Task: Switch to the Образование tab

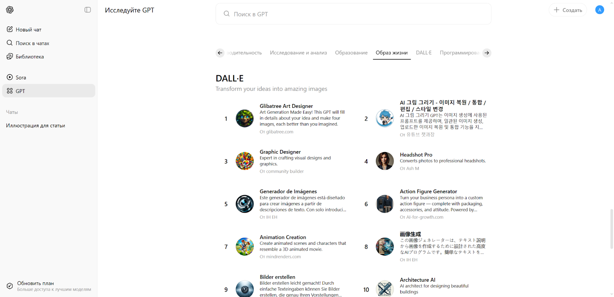Action: [x=351, y=53]
